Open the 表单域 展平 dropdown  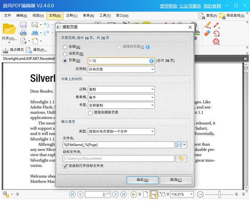(x=121, y=97)
